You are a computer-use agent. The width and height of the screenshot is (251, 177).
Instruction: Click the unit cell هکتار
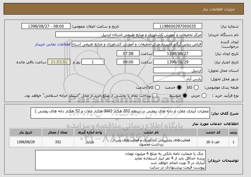point(90,142)
